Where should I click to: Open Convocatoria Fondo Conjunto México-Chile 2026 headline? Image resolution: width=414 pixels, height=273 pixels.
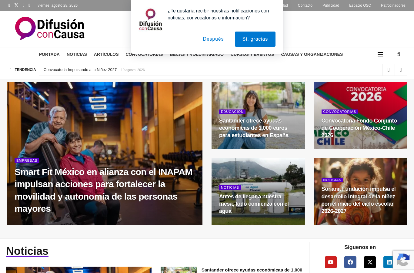coord(359,128)
